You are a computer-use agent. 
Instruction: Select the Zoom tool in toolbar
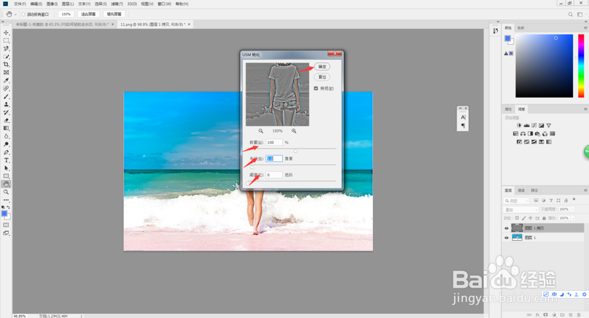[x=6, y=192]
